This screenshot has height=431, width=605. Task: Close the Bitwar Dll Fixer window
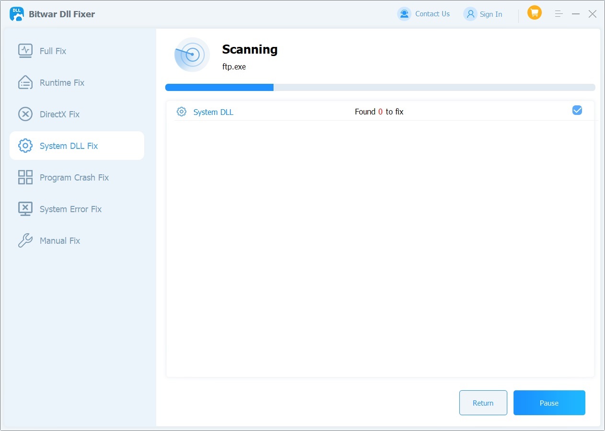point(593,14)
